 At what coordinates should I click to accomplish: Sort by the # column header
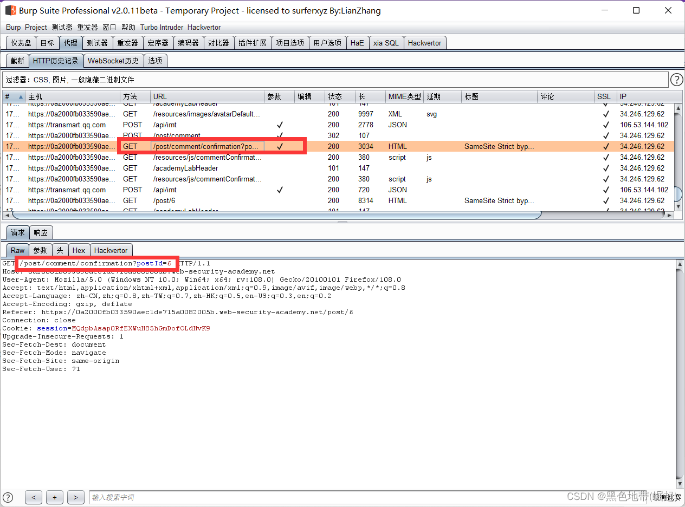(13, 96)
